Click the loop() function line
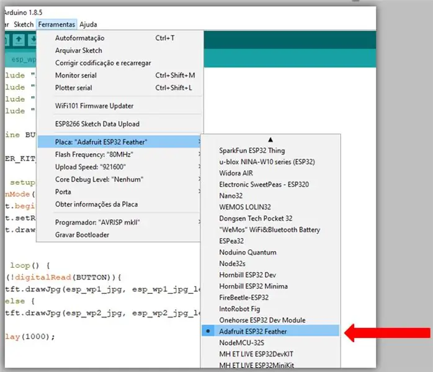 coord(30,266)
